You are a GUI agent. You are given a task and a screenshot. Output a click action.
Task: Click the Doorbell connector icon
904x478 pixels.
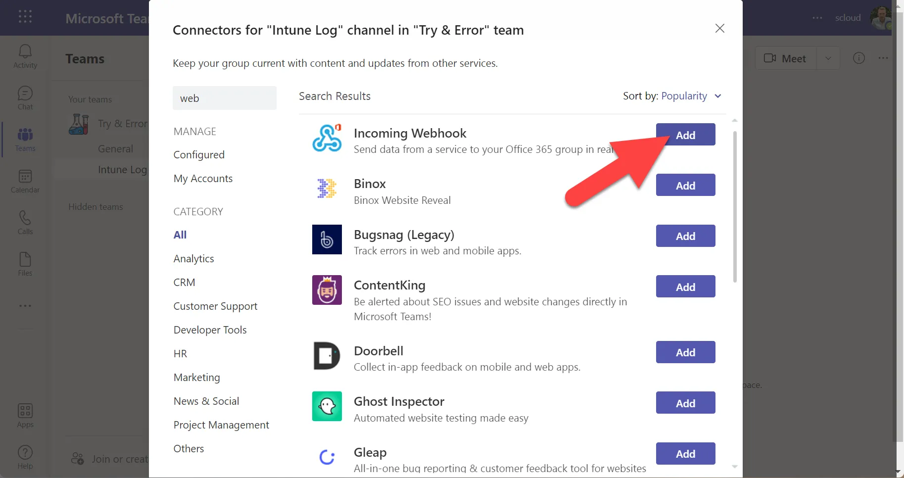[x=327, y=356]
